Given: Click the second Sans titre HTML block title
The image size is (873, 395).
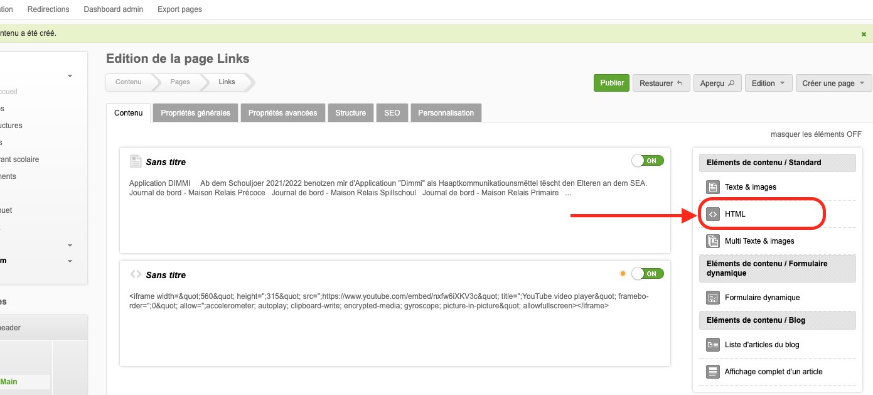Looking at the screenshot, I should click(166, 275).
